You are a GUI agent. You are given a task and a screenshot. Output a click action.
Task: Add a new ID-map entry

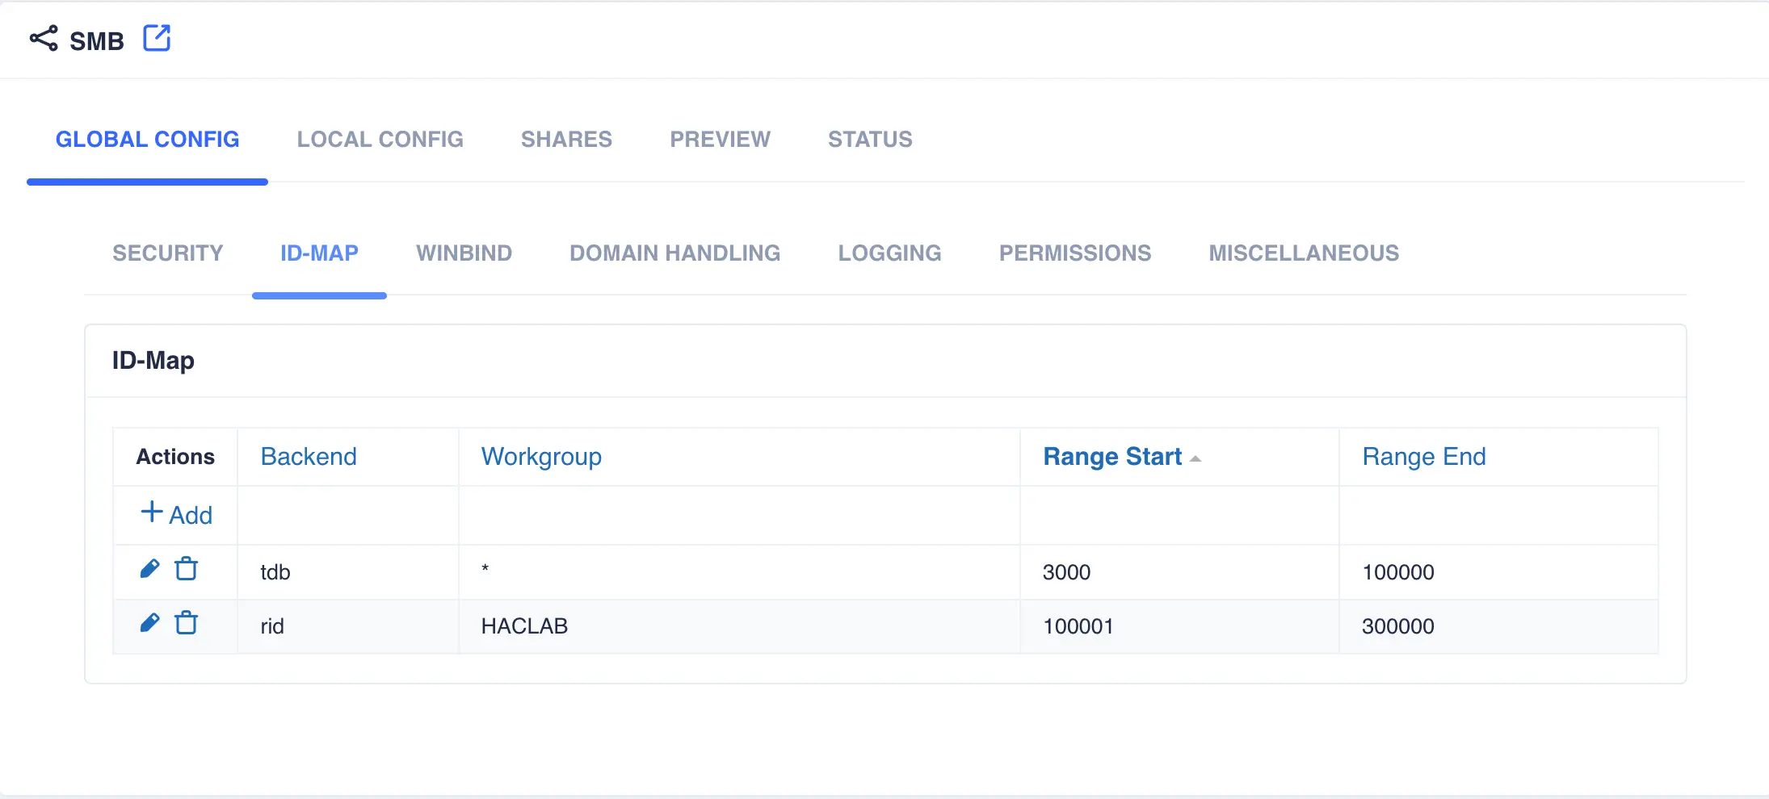[177, 514]
